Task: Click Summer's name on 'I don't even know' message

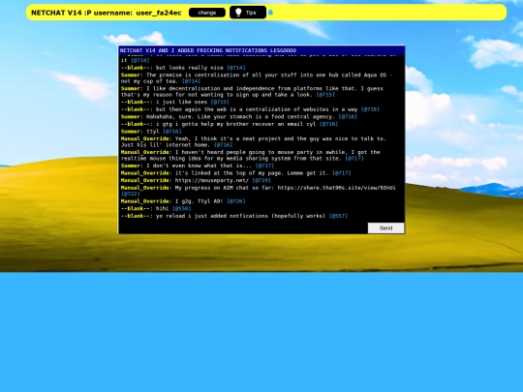Action: (x=132, y=166)
